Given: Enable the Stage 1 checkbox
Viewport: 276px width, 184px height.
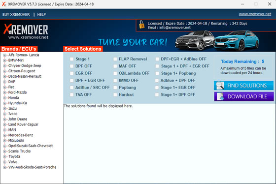Looking at the screenshot, I should click(x=71, y=59).
